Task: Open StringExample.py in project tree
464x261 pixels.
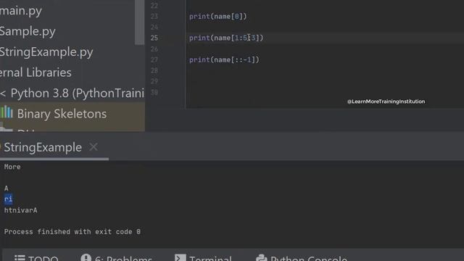Action: click(x=46, y=52)
